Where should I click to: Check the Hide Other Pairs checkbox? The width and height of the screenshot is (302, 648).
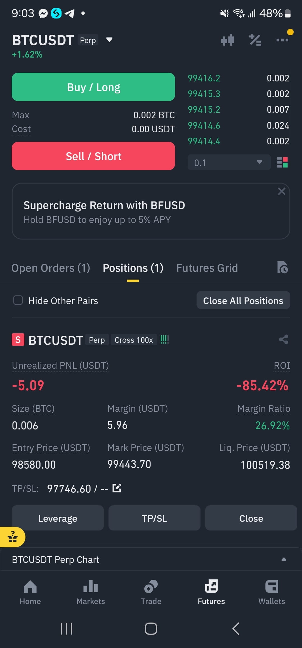18,300
